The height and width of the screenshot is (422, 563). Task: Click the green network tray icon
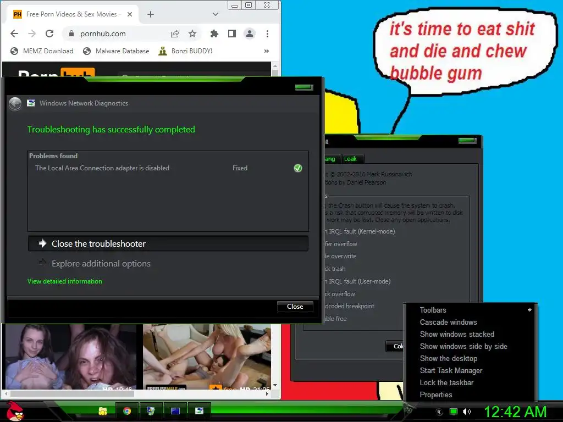pyautogui.click(x=454, y=412)
